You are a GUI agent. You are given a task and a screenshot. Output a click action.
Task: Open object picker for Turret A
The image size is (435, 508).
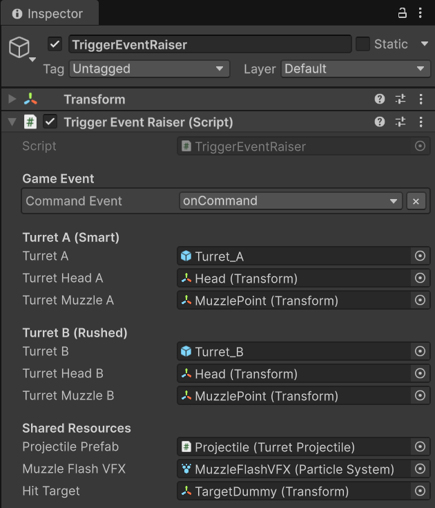coord(419,256)
